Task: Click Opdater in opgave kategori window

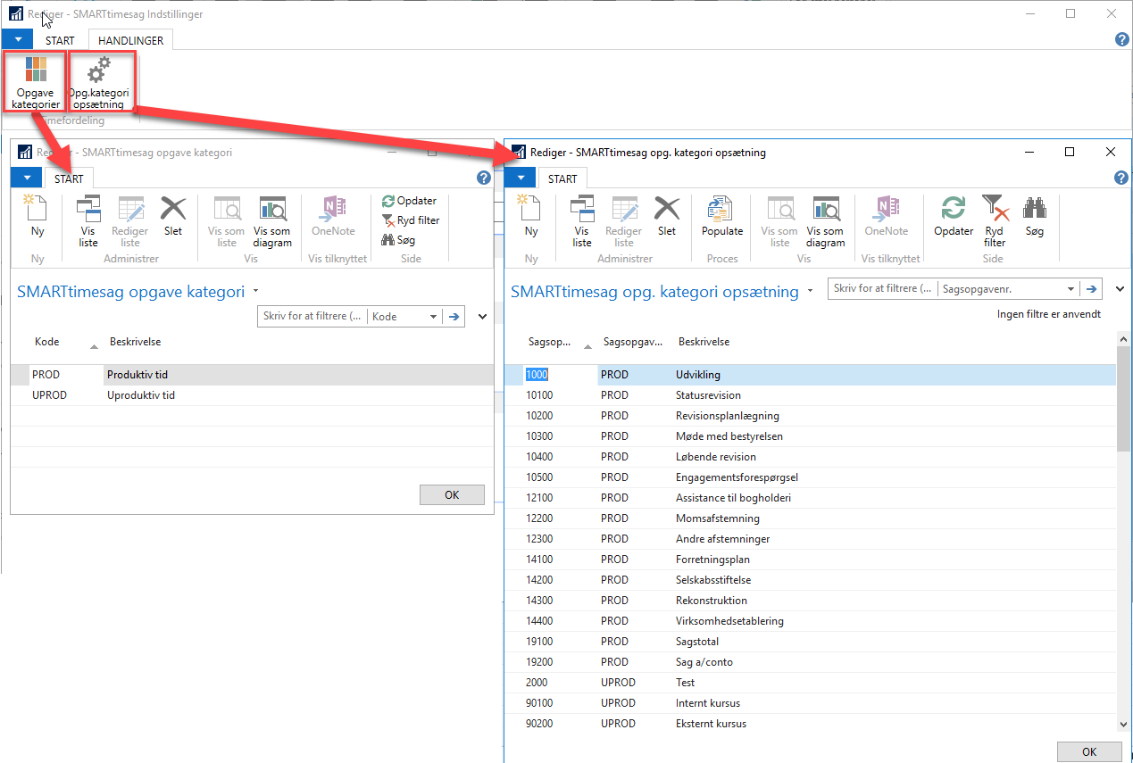Action: (409, 201)
